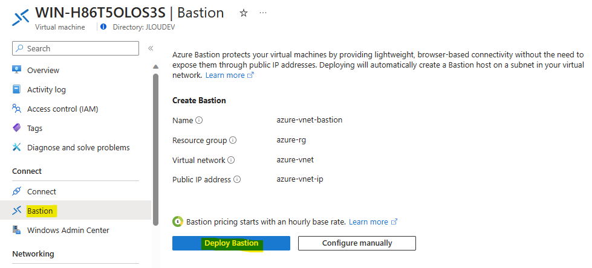Open the more options ellipsis in header
592x268 pixels.
point(263,13)
